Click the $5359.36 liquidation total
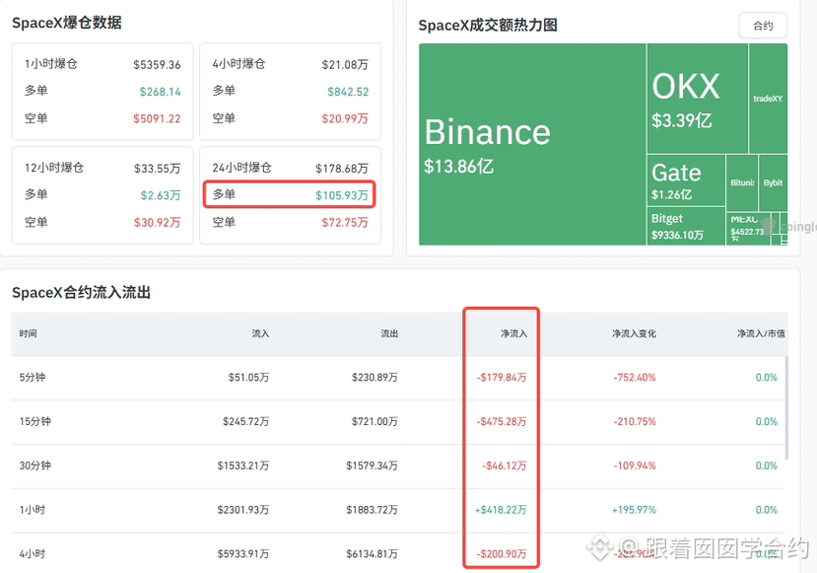Screen dimensions: 817x573 [x=157, y=65]
